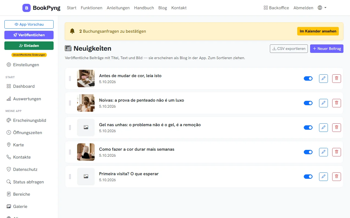Open Handbuch from the top navigation
The width and height of the screenshot is (350, 218).
coord(144,8)
